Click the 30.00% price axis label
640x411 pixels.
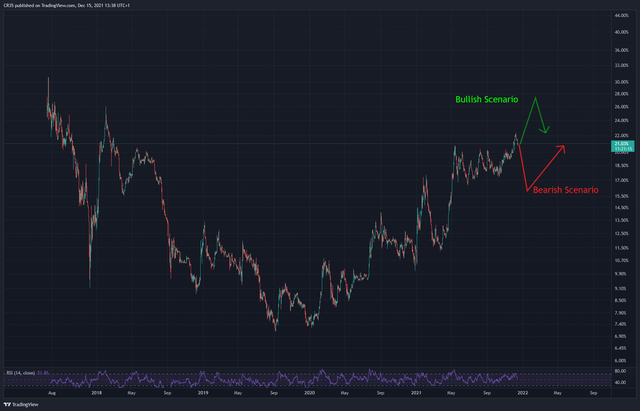click(622, 82)
